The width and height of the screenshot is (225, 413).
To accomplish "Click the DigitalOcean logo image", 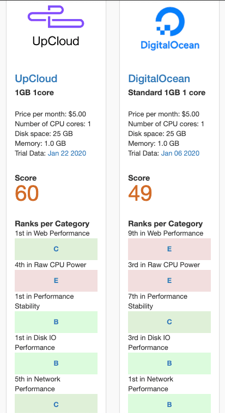I will (x=169, y=28).
